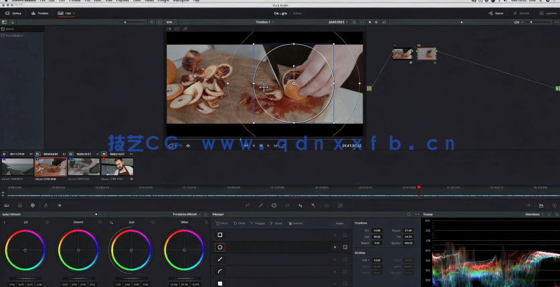Click the play button under viewer
Image resolution: width=560 pixels, height=287 pixels.
[268, 145]
